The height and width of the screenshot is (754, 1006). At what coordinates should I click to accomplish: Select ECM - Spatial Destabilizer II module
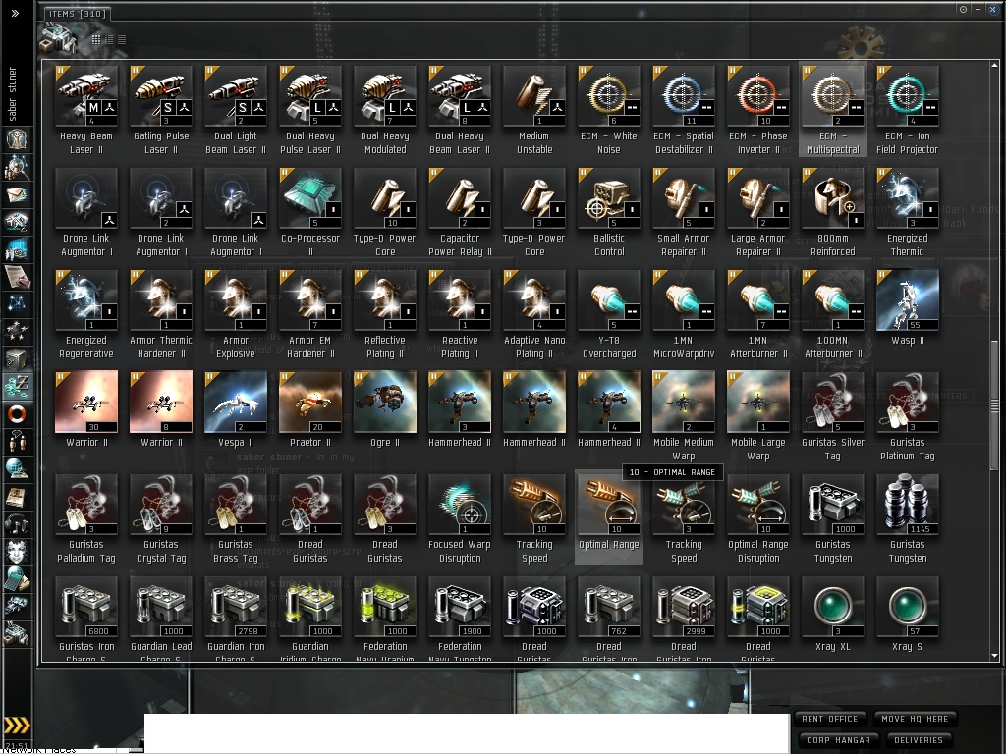(x=684, y=110)
